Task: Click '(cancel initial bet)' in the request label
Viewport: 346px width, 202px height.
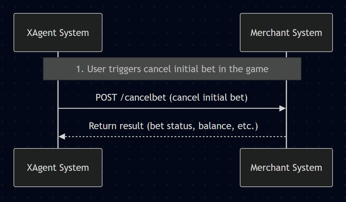Action: click(208, 98)
